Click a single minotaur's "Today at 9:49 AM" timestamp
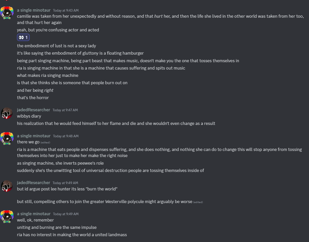 [66, 214]
